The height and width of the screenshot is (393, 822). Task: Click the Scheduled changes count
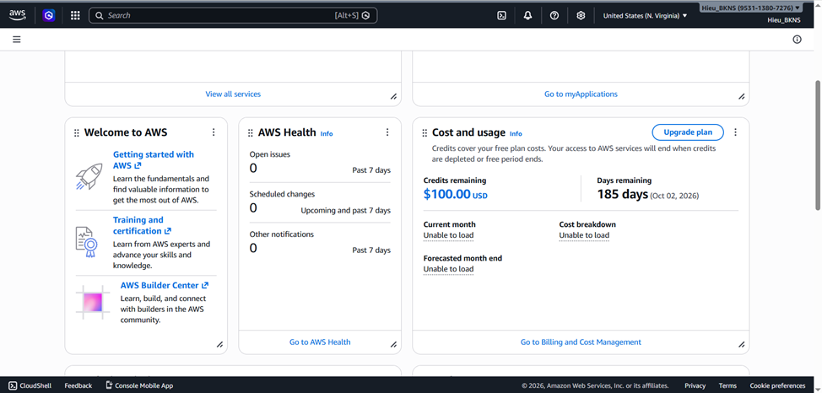253,208
